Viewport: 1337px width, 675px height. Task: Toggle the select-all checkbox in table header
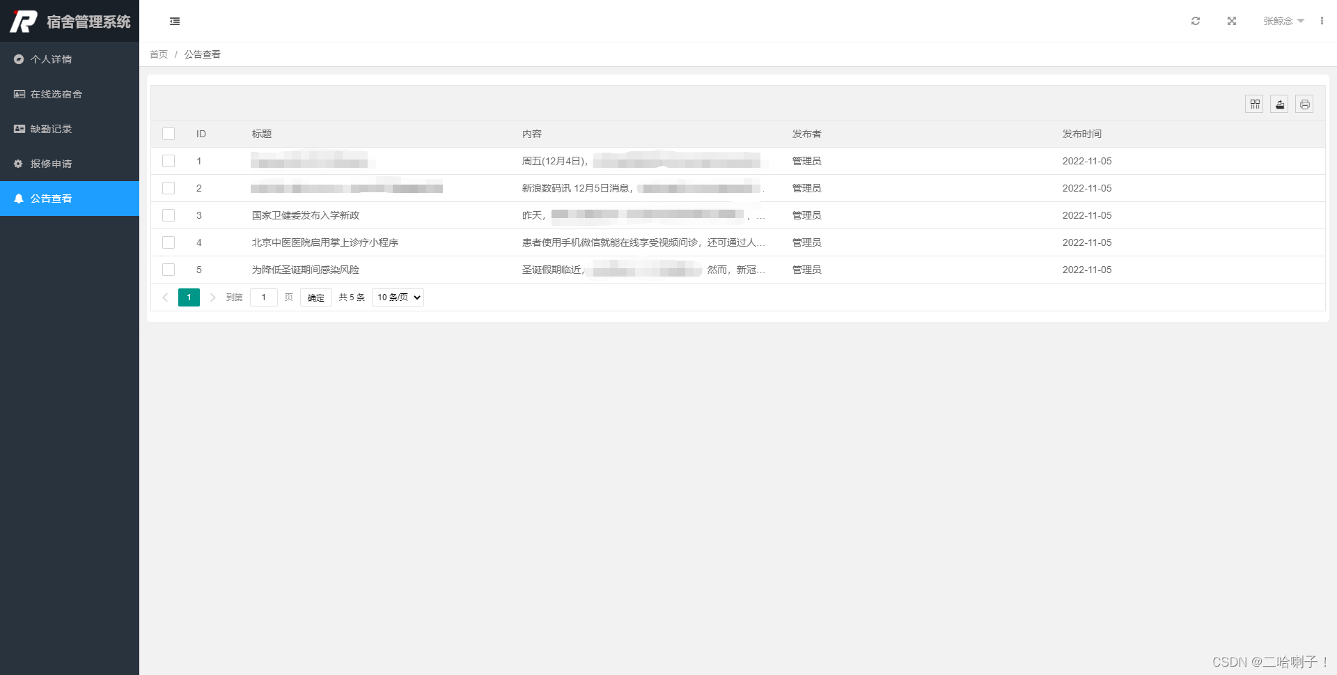point(169,134)
